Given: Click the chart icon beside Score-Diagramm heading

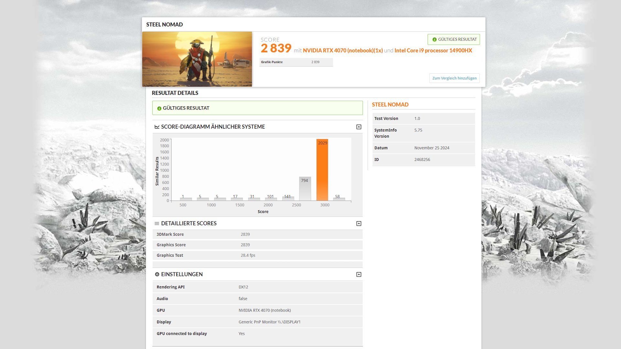Looking at the screenshot, I should (x=157, y=127).
